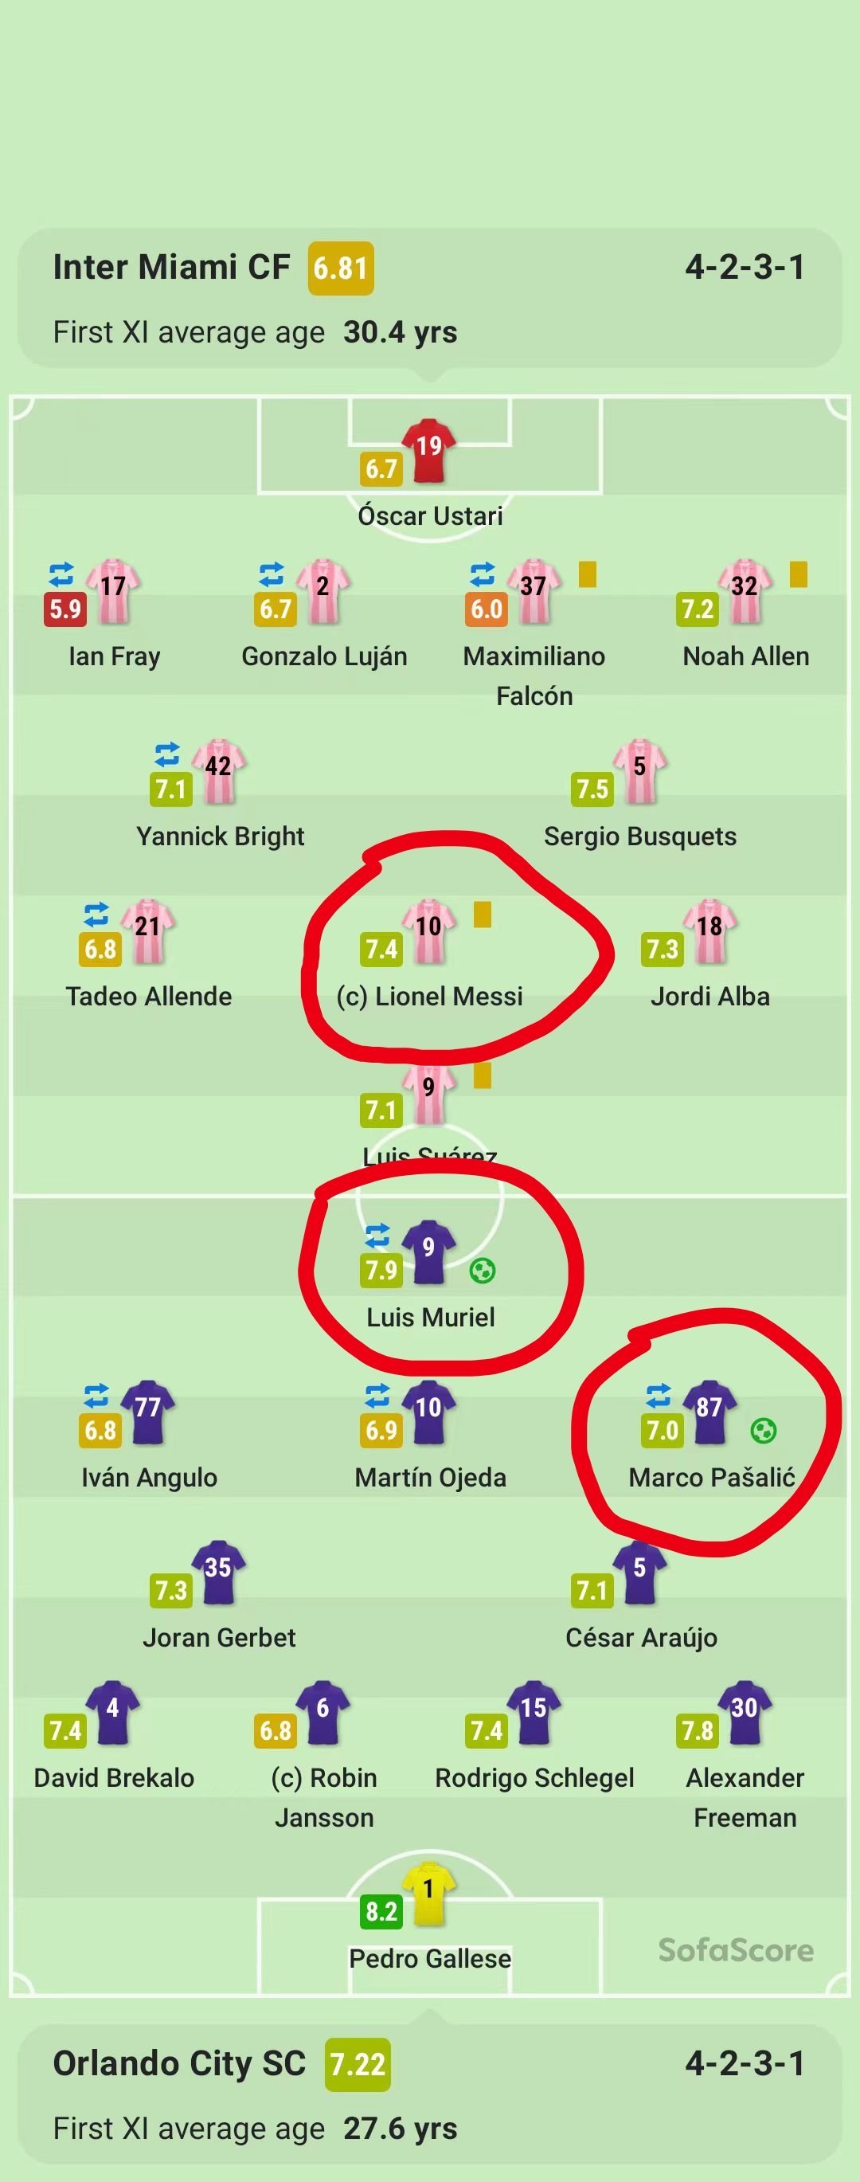860x2182 pixels.
Task: Select Lionel Messi's yellow card icon
Action: (483, 915)
